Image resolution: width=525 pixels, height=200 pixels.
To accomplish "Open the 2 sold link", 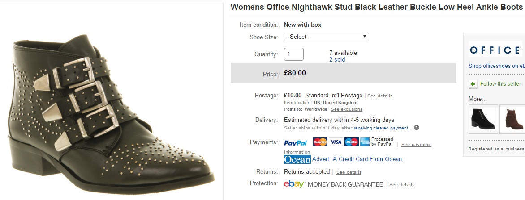I will click(337, 59).
